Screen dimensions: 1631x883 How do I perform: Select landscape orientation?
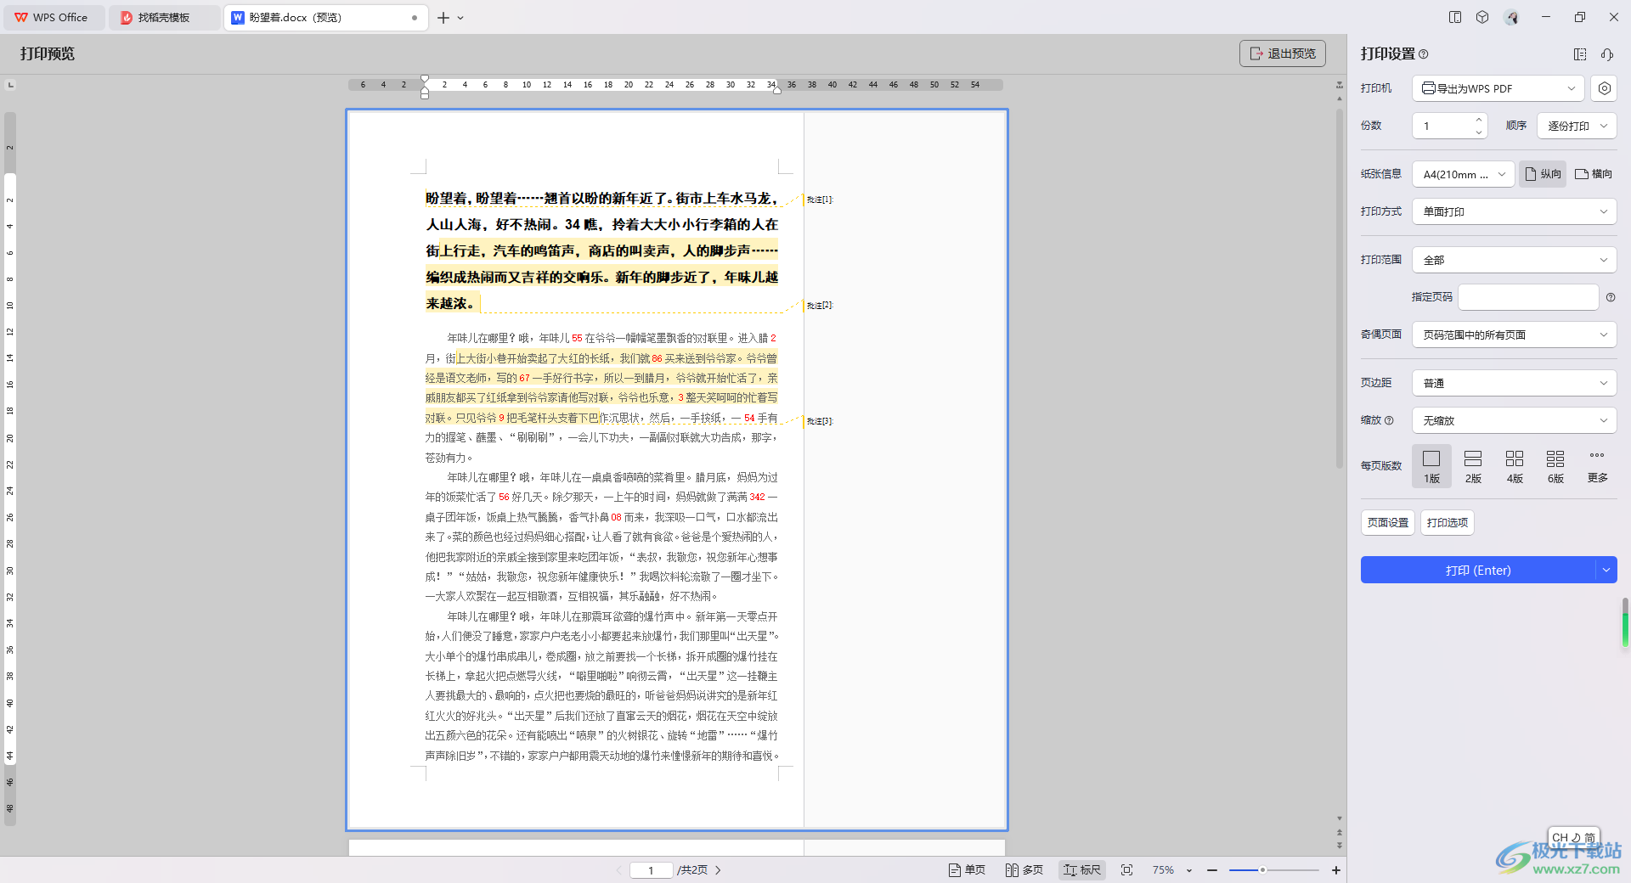point(1594,174)
